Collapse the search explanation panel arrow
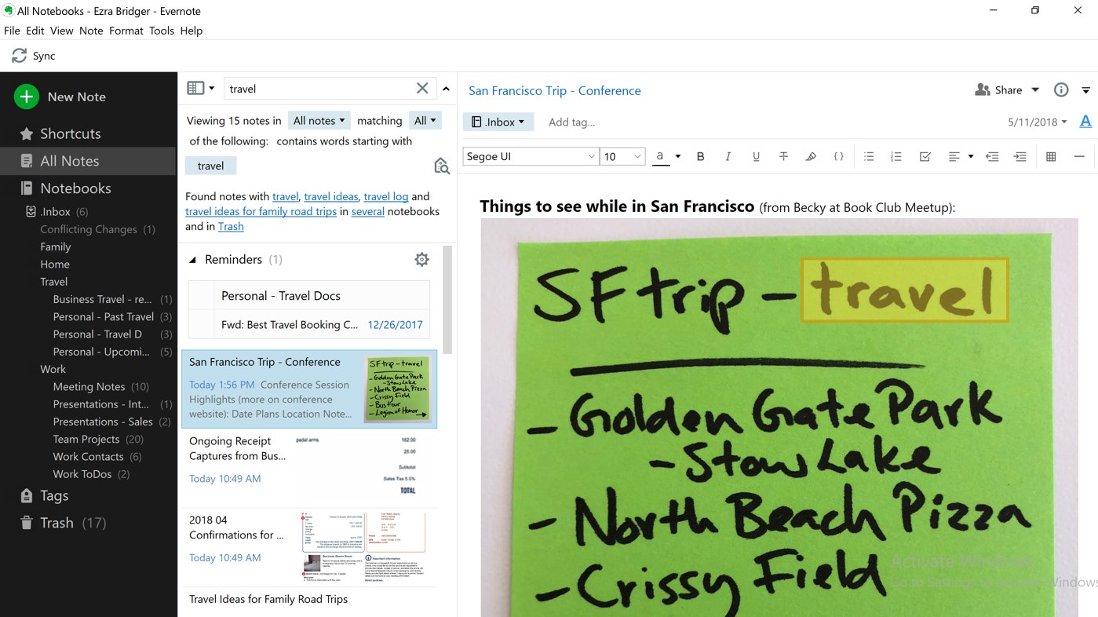Viewport: 1098px width, 617px height. 447,89
